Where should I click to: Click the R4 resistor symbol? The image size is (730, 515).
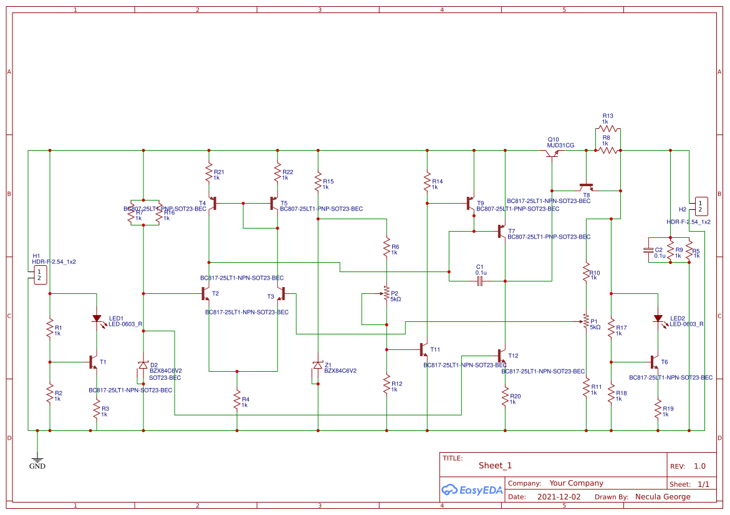click(x=237, y=400)
